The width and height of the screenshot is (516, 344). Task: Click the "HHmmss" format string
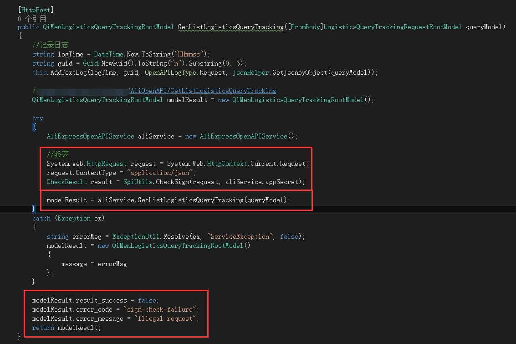[x=189, y=54]
